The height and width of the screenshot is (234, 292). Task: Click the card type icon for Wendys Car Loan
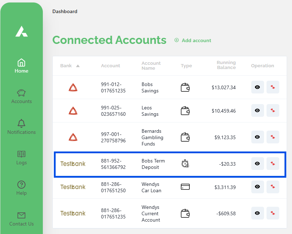[x=185, y=187]
